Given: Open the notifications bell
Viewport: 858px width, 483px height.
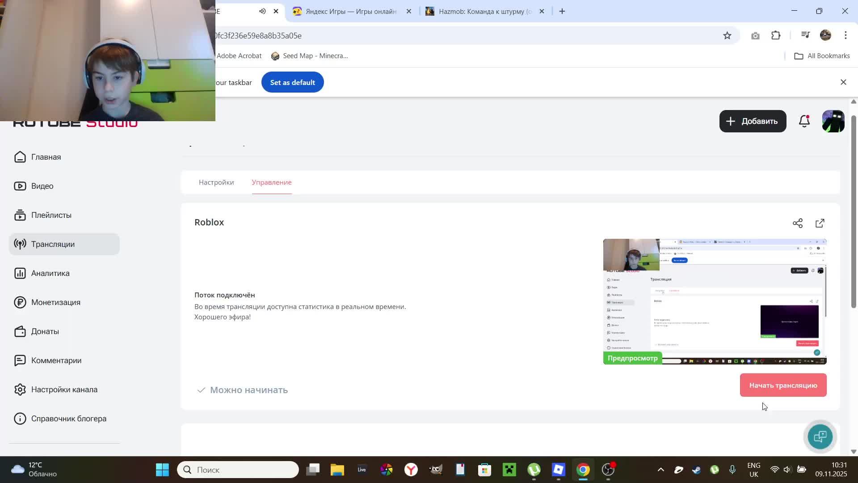Looking at the screenshot, I should pyautogui.click(x=804, y=121).
